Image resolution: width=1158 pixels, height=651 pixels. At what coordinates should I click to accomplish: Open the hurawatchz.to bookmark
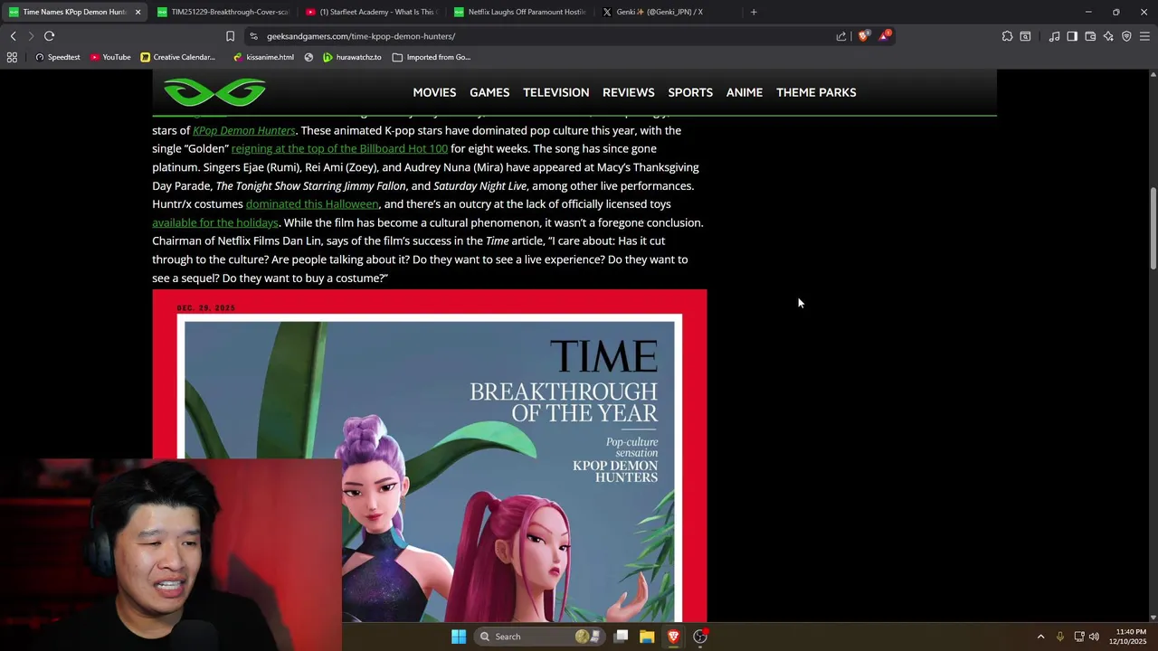click(x=352, y=57)
